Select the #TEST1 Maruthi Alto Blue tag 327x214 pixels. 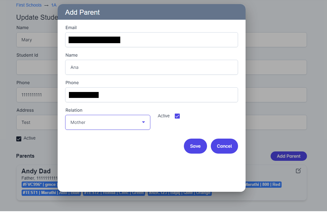pyautogui.click(x=51, y=192)
